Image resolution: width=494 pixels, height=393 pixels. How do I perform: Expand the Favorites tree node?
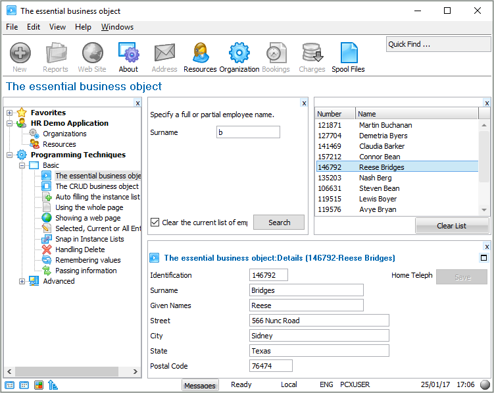9,113
